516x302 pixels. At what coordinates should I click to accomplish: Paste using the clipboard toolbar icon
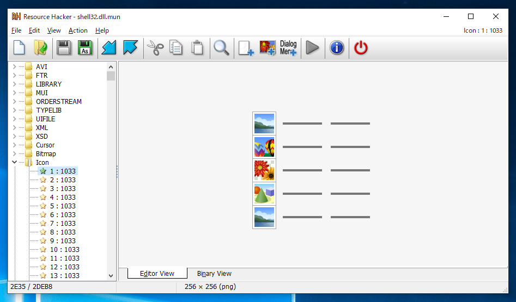tap(197, 48)
